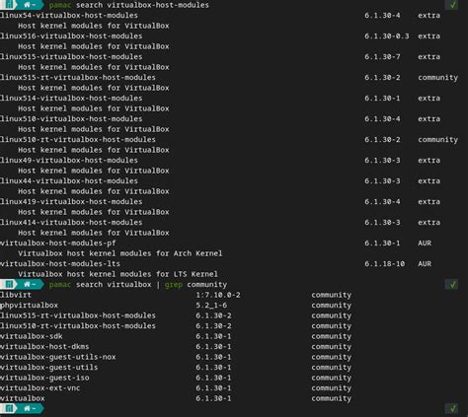Click the description line under linux419-virtualbox-host-modules
468x417 pixels.
(94, 212)
